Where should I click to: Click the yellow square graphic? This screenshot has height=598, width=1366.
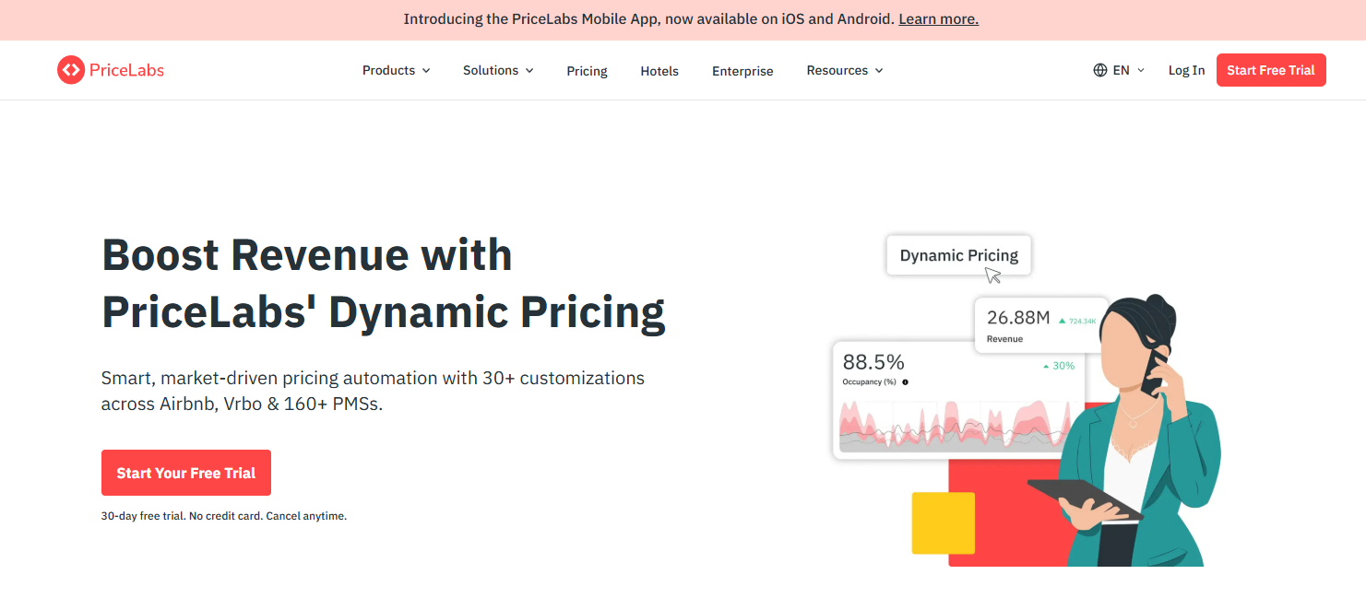[x=944, y=523]
